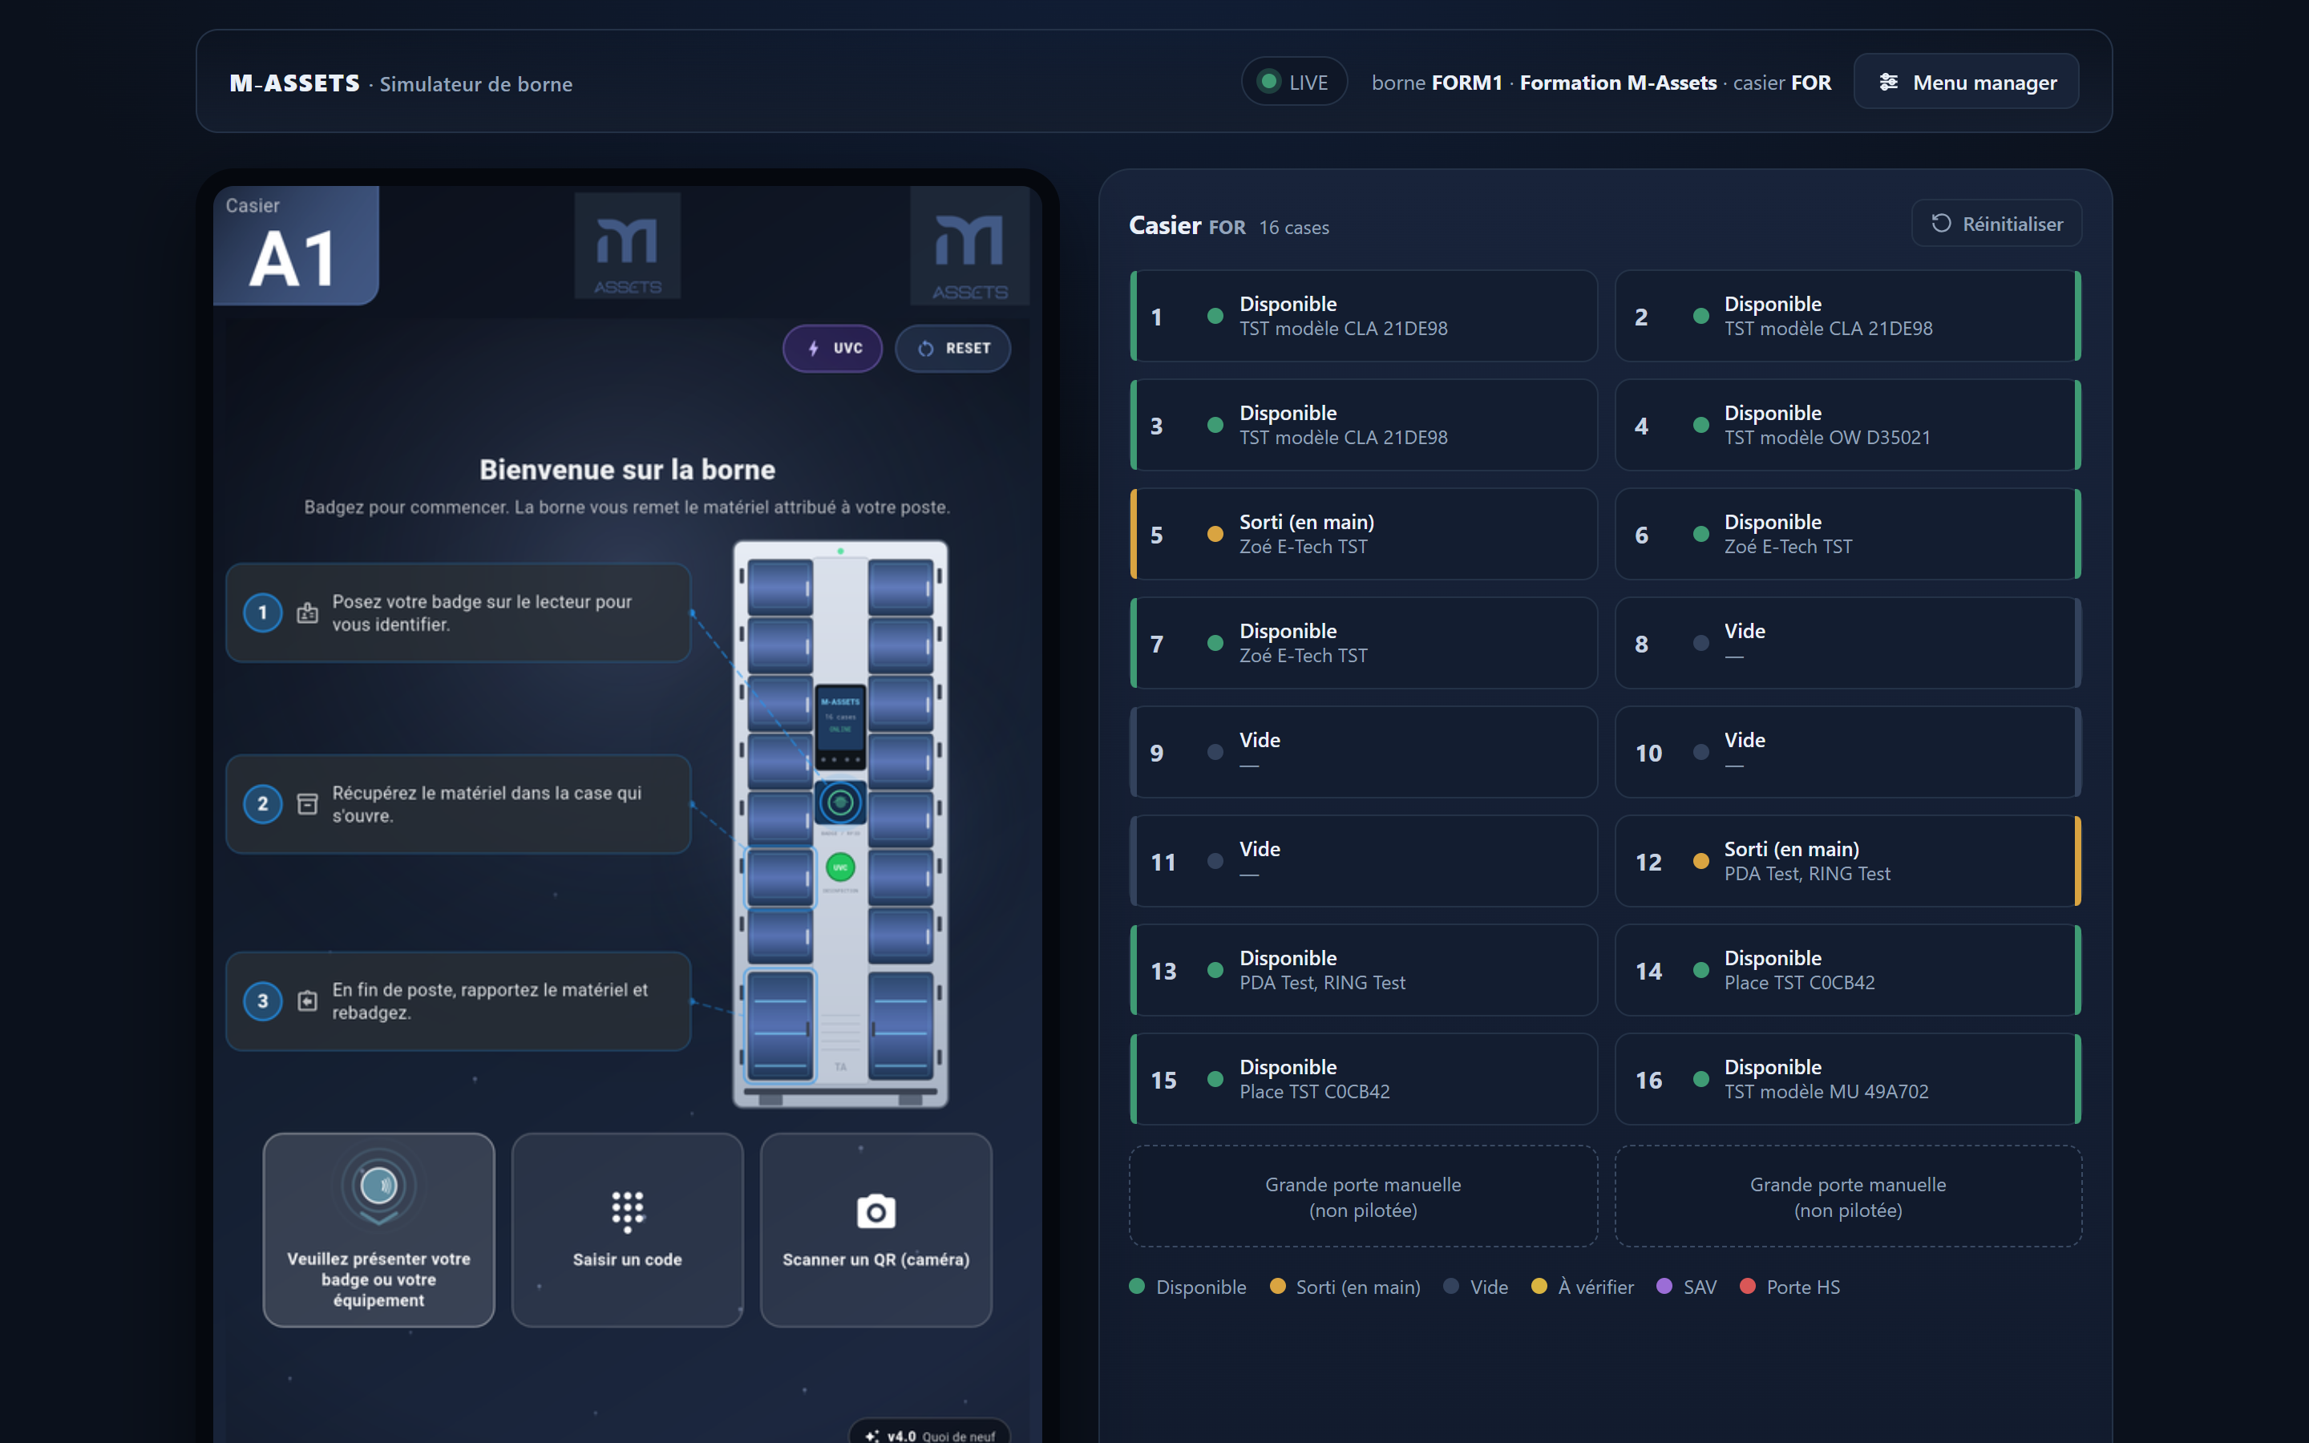Click the locker's mini screen display
Image resolution: width=2309 pixels, height=1443 pixels.
(839, 725)
